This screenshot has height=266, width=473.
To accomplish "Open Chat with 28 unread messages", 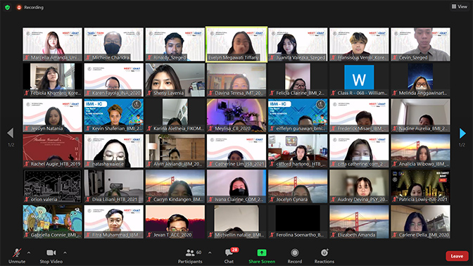I will click(229, 255).
